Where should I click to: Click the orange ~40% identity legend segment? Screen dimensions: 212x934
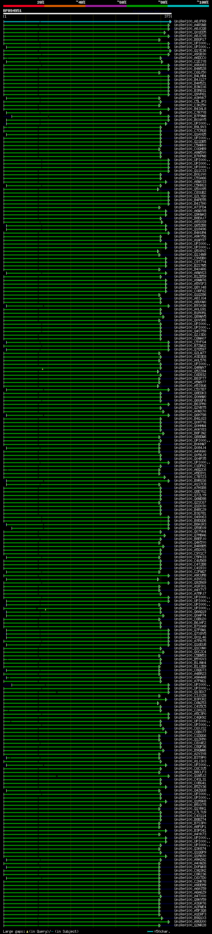65,6
